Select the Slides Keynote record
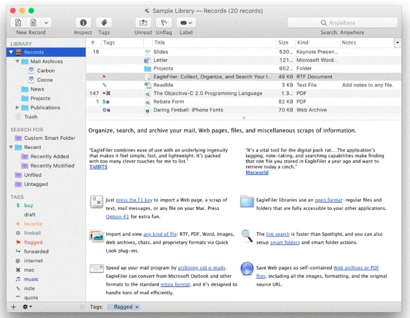This screenshot has width=410, height=318. pos(244,52)
